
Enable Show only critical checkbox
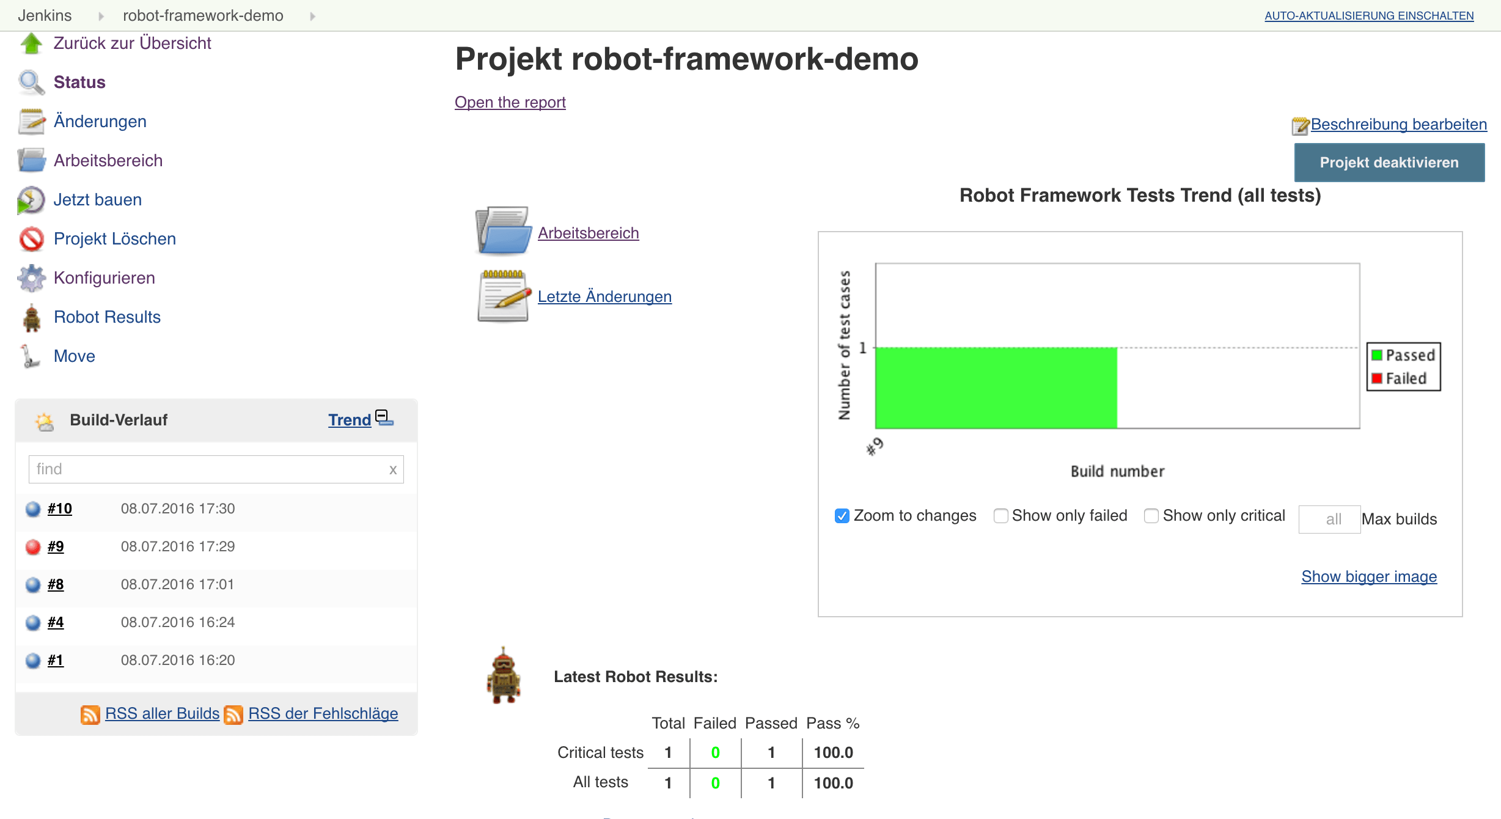click(1151, 516)
